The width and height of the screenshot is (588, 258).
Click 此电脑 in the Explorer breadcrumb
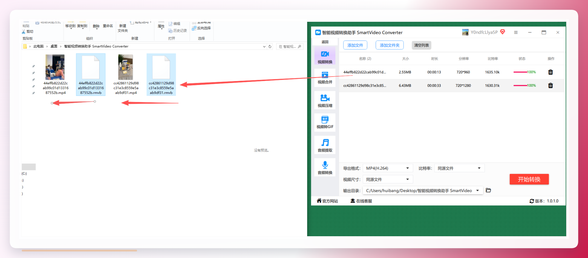38,46
